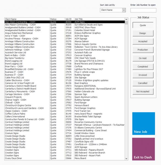Select the Cable Price (NZ) Ltd row
The height and width of the screenshot is (165, 161).
[x=65, y=78]
